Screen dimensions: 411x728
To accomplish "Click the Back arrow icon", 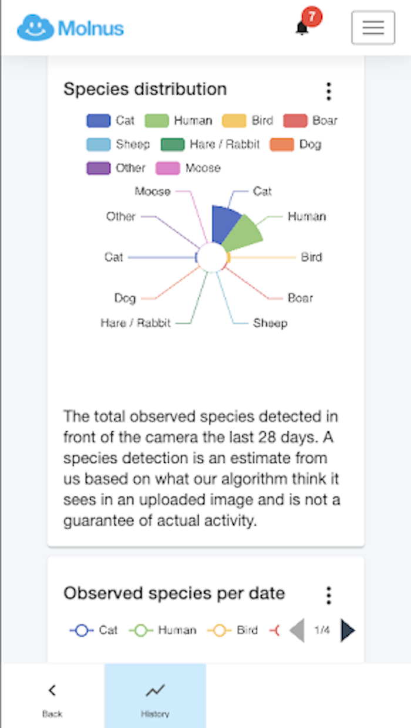I will 52,690.
